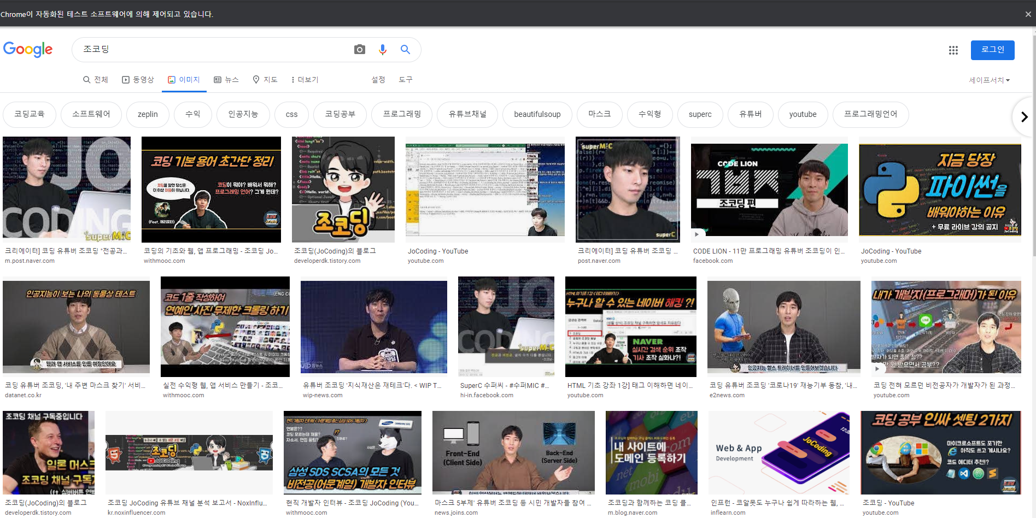Viewport: 1036px width, 518px height.
Task: Filter by 소프트웨어 chip
Action: tap(91, 114)
